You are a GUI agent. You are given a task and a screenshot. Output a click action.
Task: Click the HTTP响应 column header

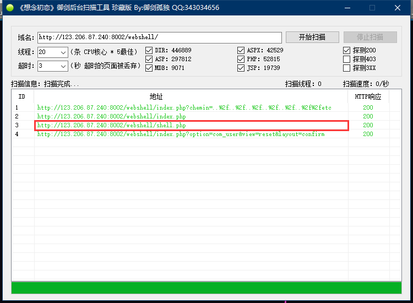point(368,96)
